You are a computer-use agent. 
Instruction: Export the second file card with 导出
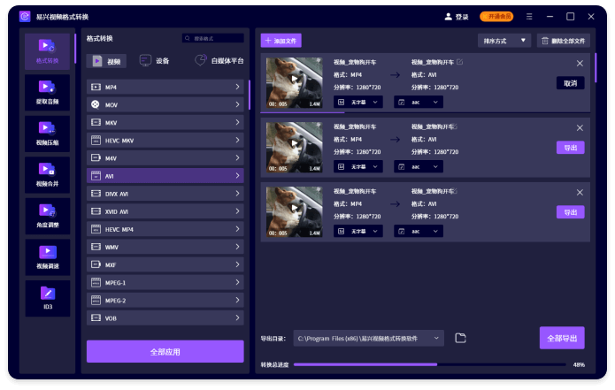[570, 148]
